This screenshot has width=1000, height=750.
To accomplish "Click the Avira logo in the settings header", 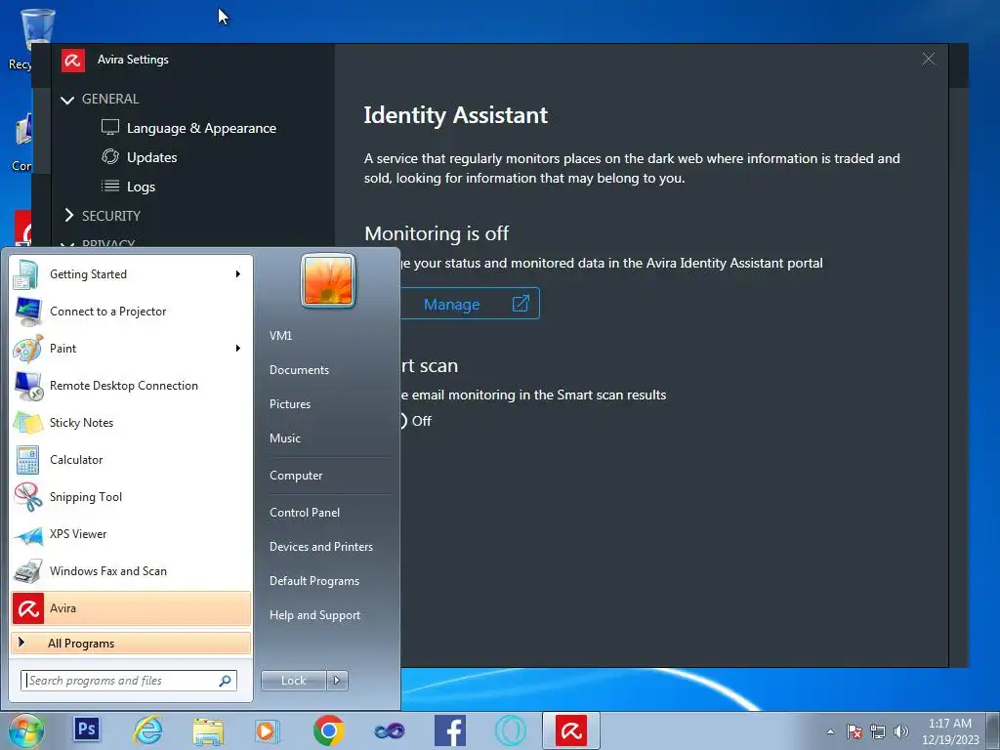I will [72, 60].
